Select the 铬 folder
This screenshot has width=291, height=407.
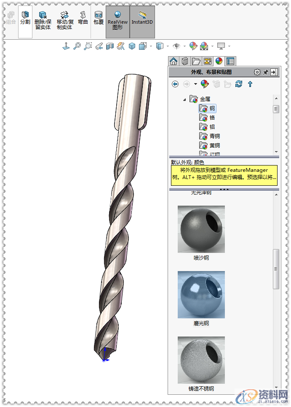click(x=207, y=118)
